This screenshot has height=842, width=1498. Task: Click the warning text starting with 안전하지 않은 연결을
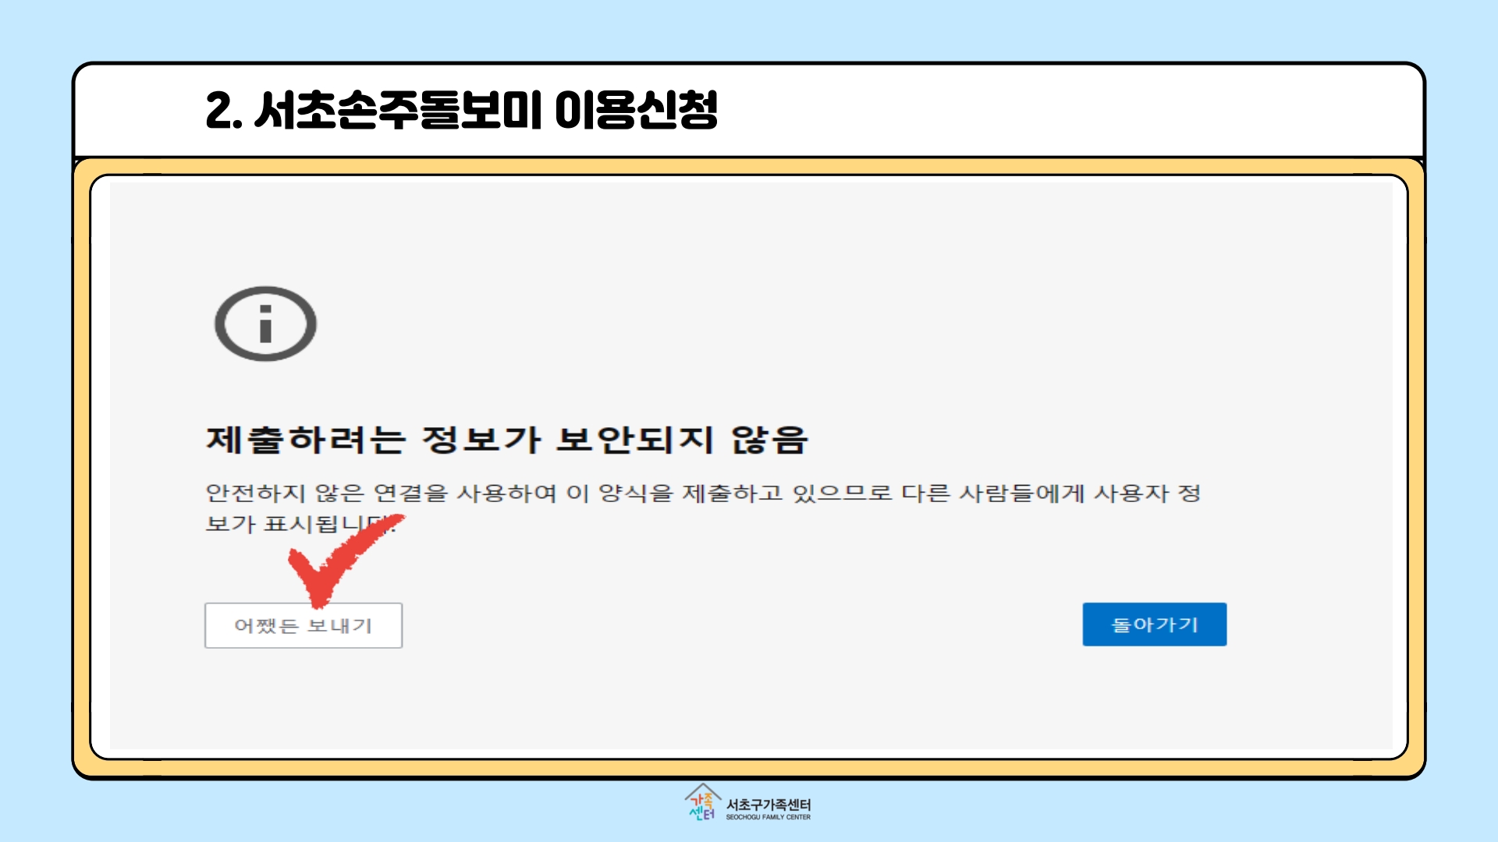click(702, 493)
